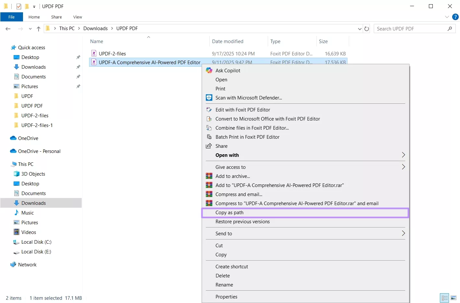Click the Share arrow icon in context menu
Screen dimensions: 460x303
pyautogui.click(x=209, y=146)
